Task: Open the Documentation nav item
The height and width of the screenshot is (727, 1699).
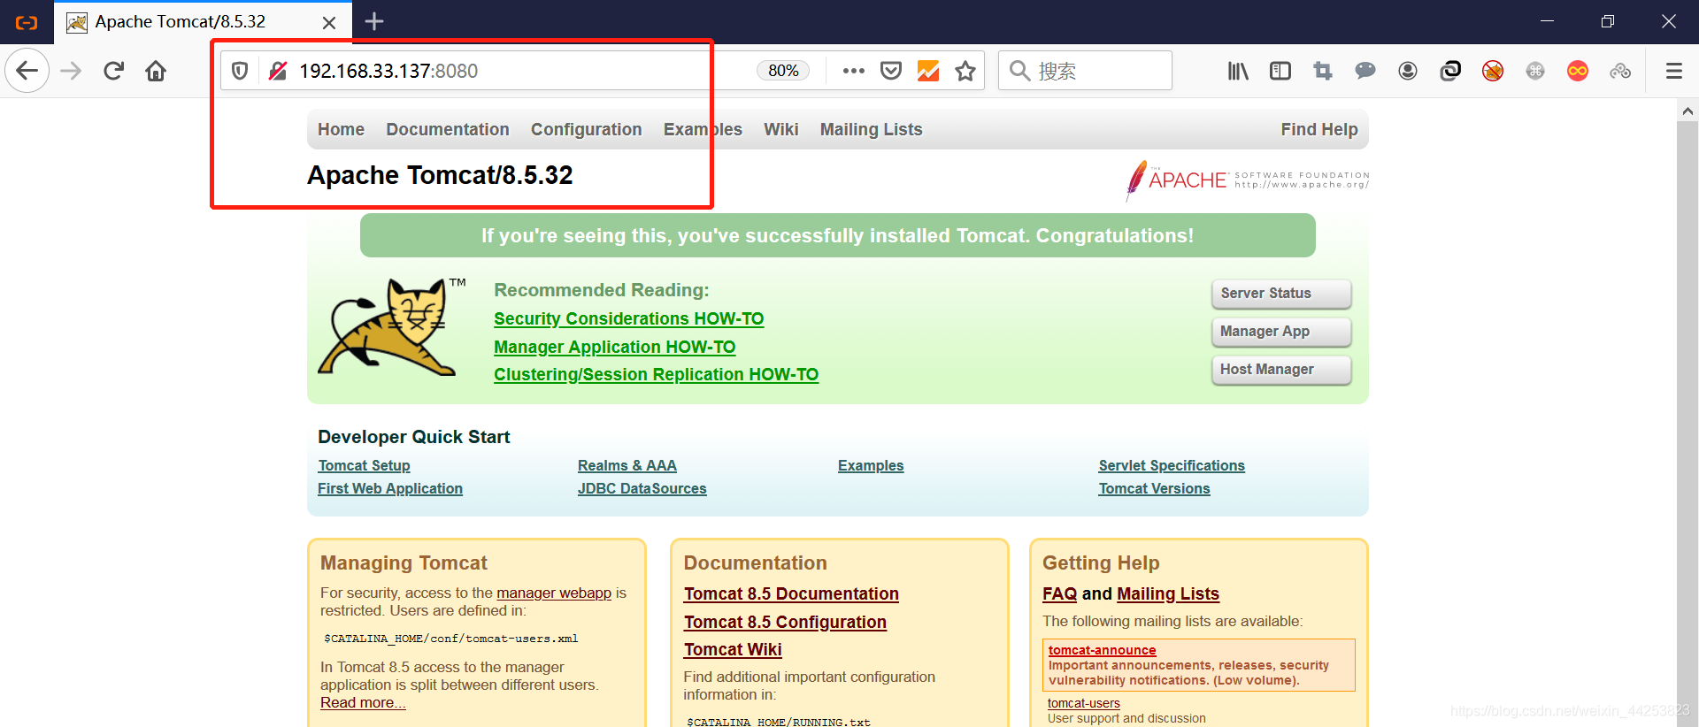Action: pos(448,129)
